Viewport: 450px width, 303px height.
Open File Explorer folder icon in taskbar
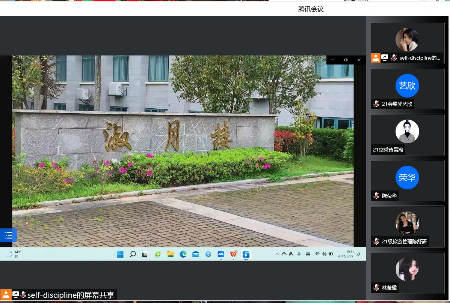[x=171, y=254]
